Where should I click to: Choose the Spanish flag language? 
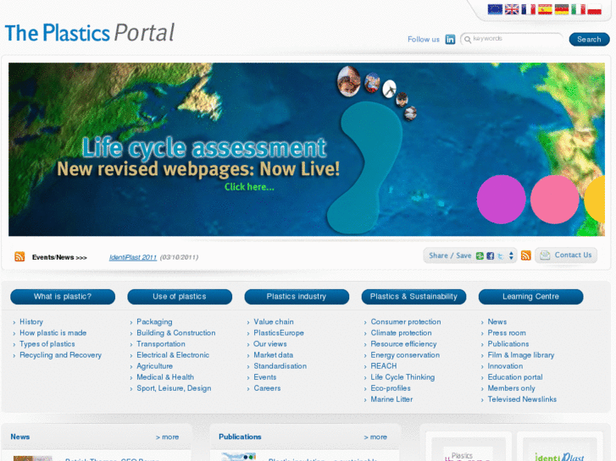click(x=545, y=9)
